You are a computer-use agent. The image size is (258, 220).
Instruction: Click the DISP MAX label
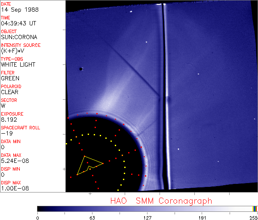(x=11, y=183)
